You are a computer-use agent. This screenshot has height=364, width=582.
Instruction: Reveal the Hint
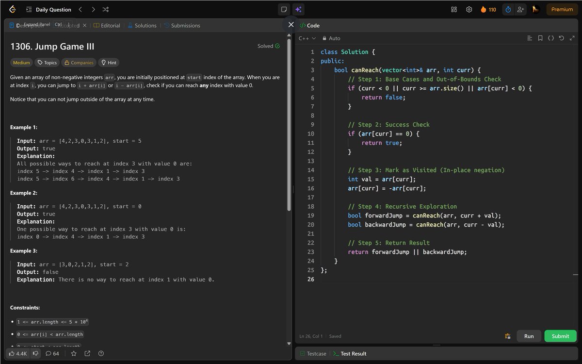pos(108,63)
